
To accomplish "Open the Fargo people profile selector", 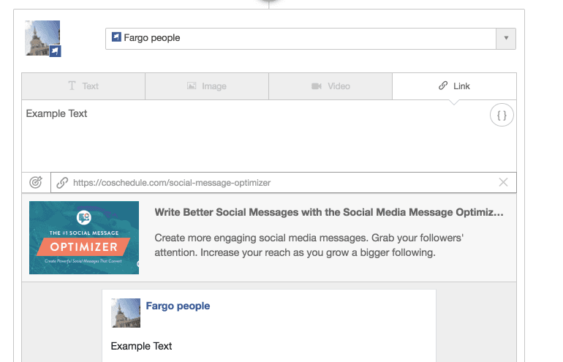I will pos(311,39).
